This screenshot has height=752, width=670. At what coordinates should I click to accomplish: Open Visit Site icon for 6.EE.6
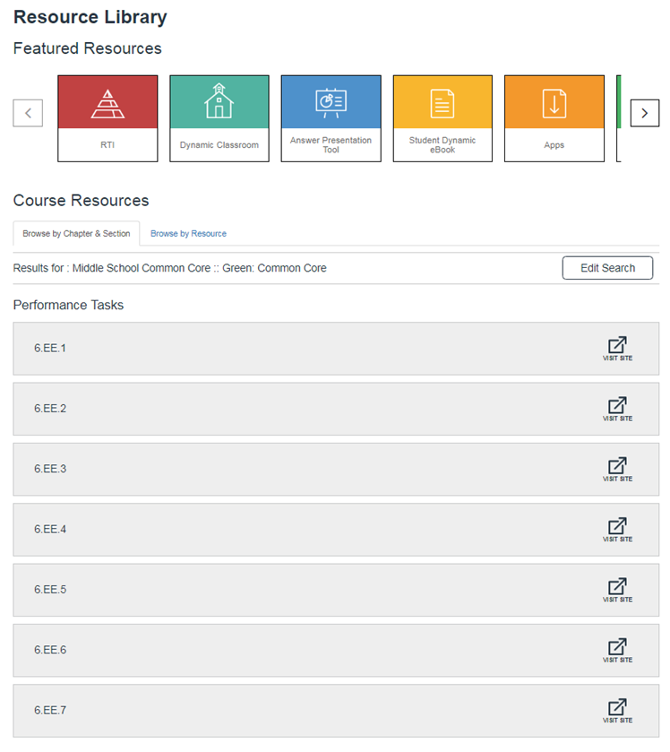click(617, 650)
